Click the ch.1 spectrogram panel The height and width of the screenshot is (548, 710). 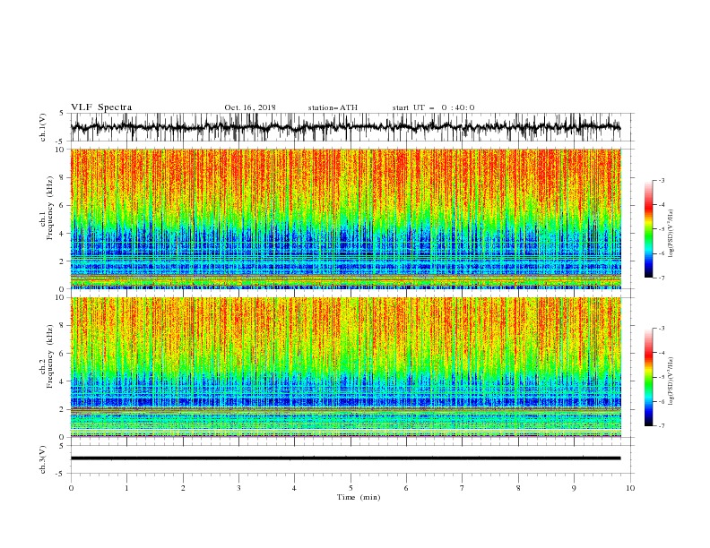pyautogui.click(x=346, y=218)
